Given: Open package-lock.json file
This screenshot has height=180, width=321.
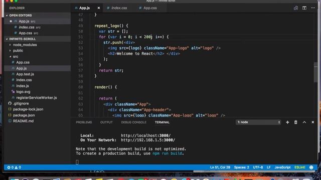Looking at the screenshot, I should point(37,109).
